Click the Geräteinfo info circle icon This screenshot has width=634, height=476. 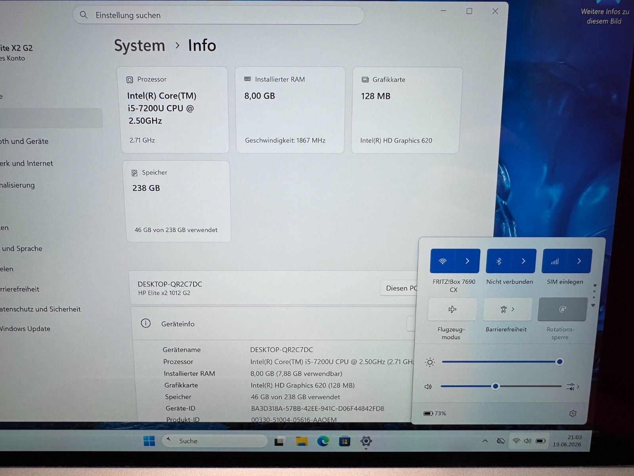coord(146,323)
